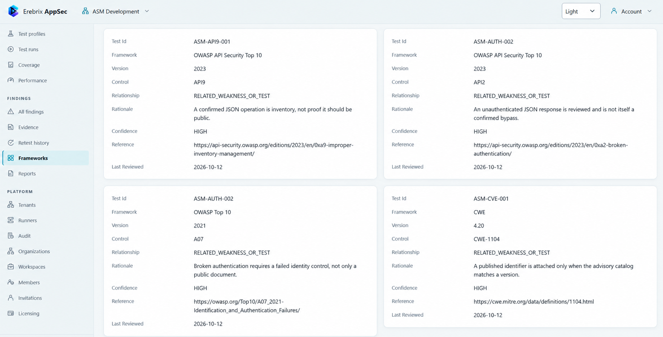Click the Organizations network icon

[x=11, y=251]
